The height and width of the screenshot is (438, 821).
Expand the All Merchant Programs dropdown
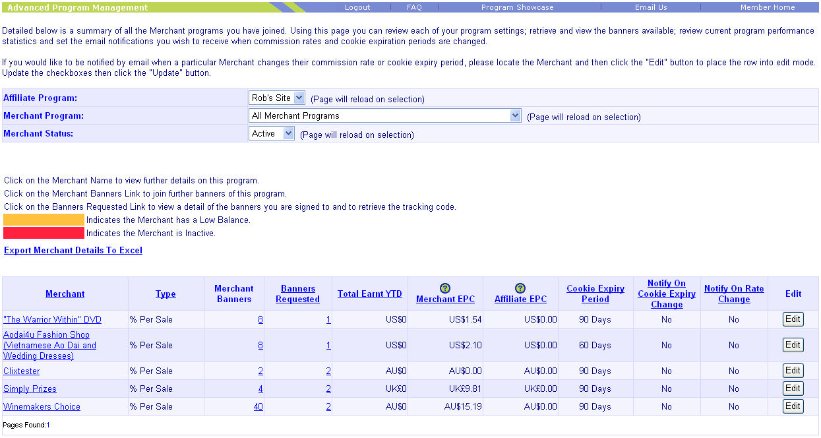pos(385,115)
